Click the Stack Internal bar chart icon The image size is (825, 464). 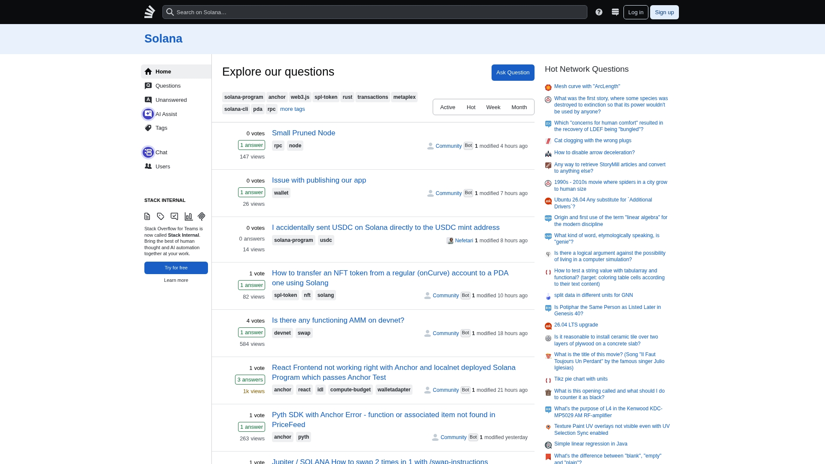tap(189, 217)
